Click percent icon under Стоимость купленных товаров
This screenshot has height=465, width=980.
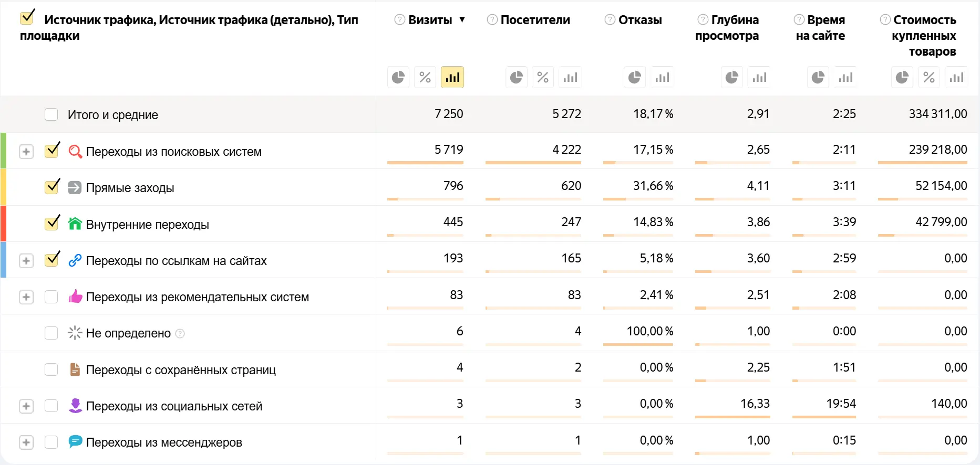click(929, 78)
